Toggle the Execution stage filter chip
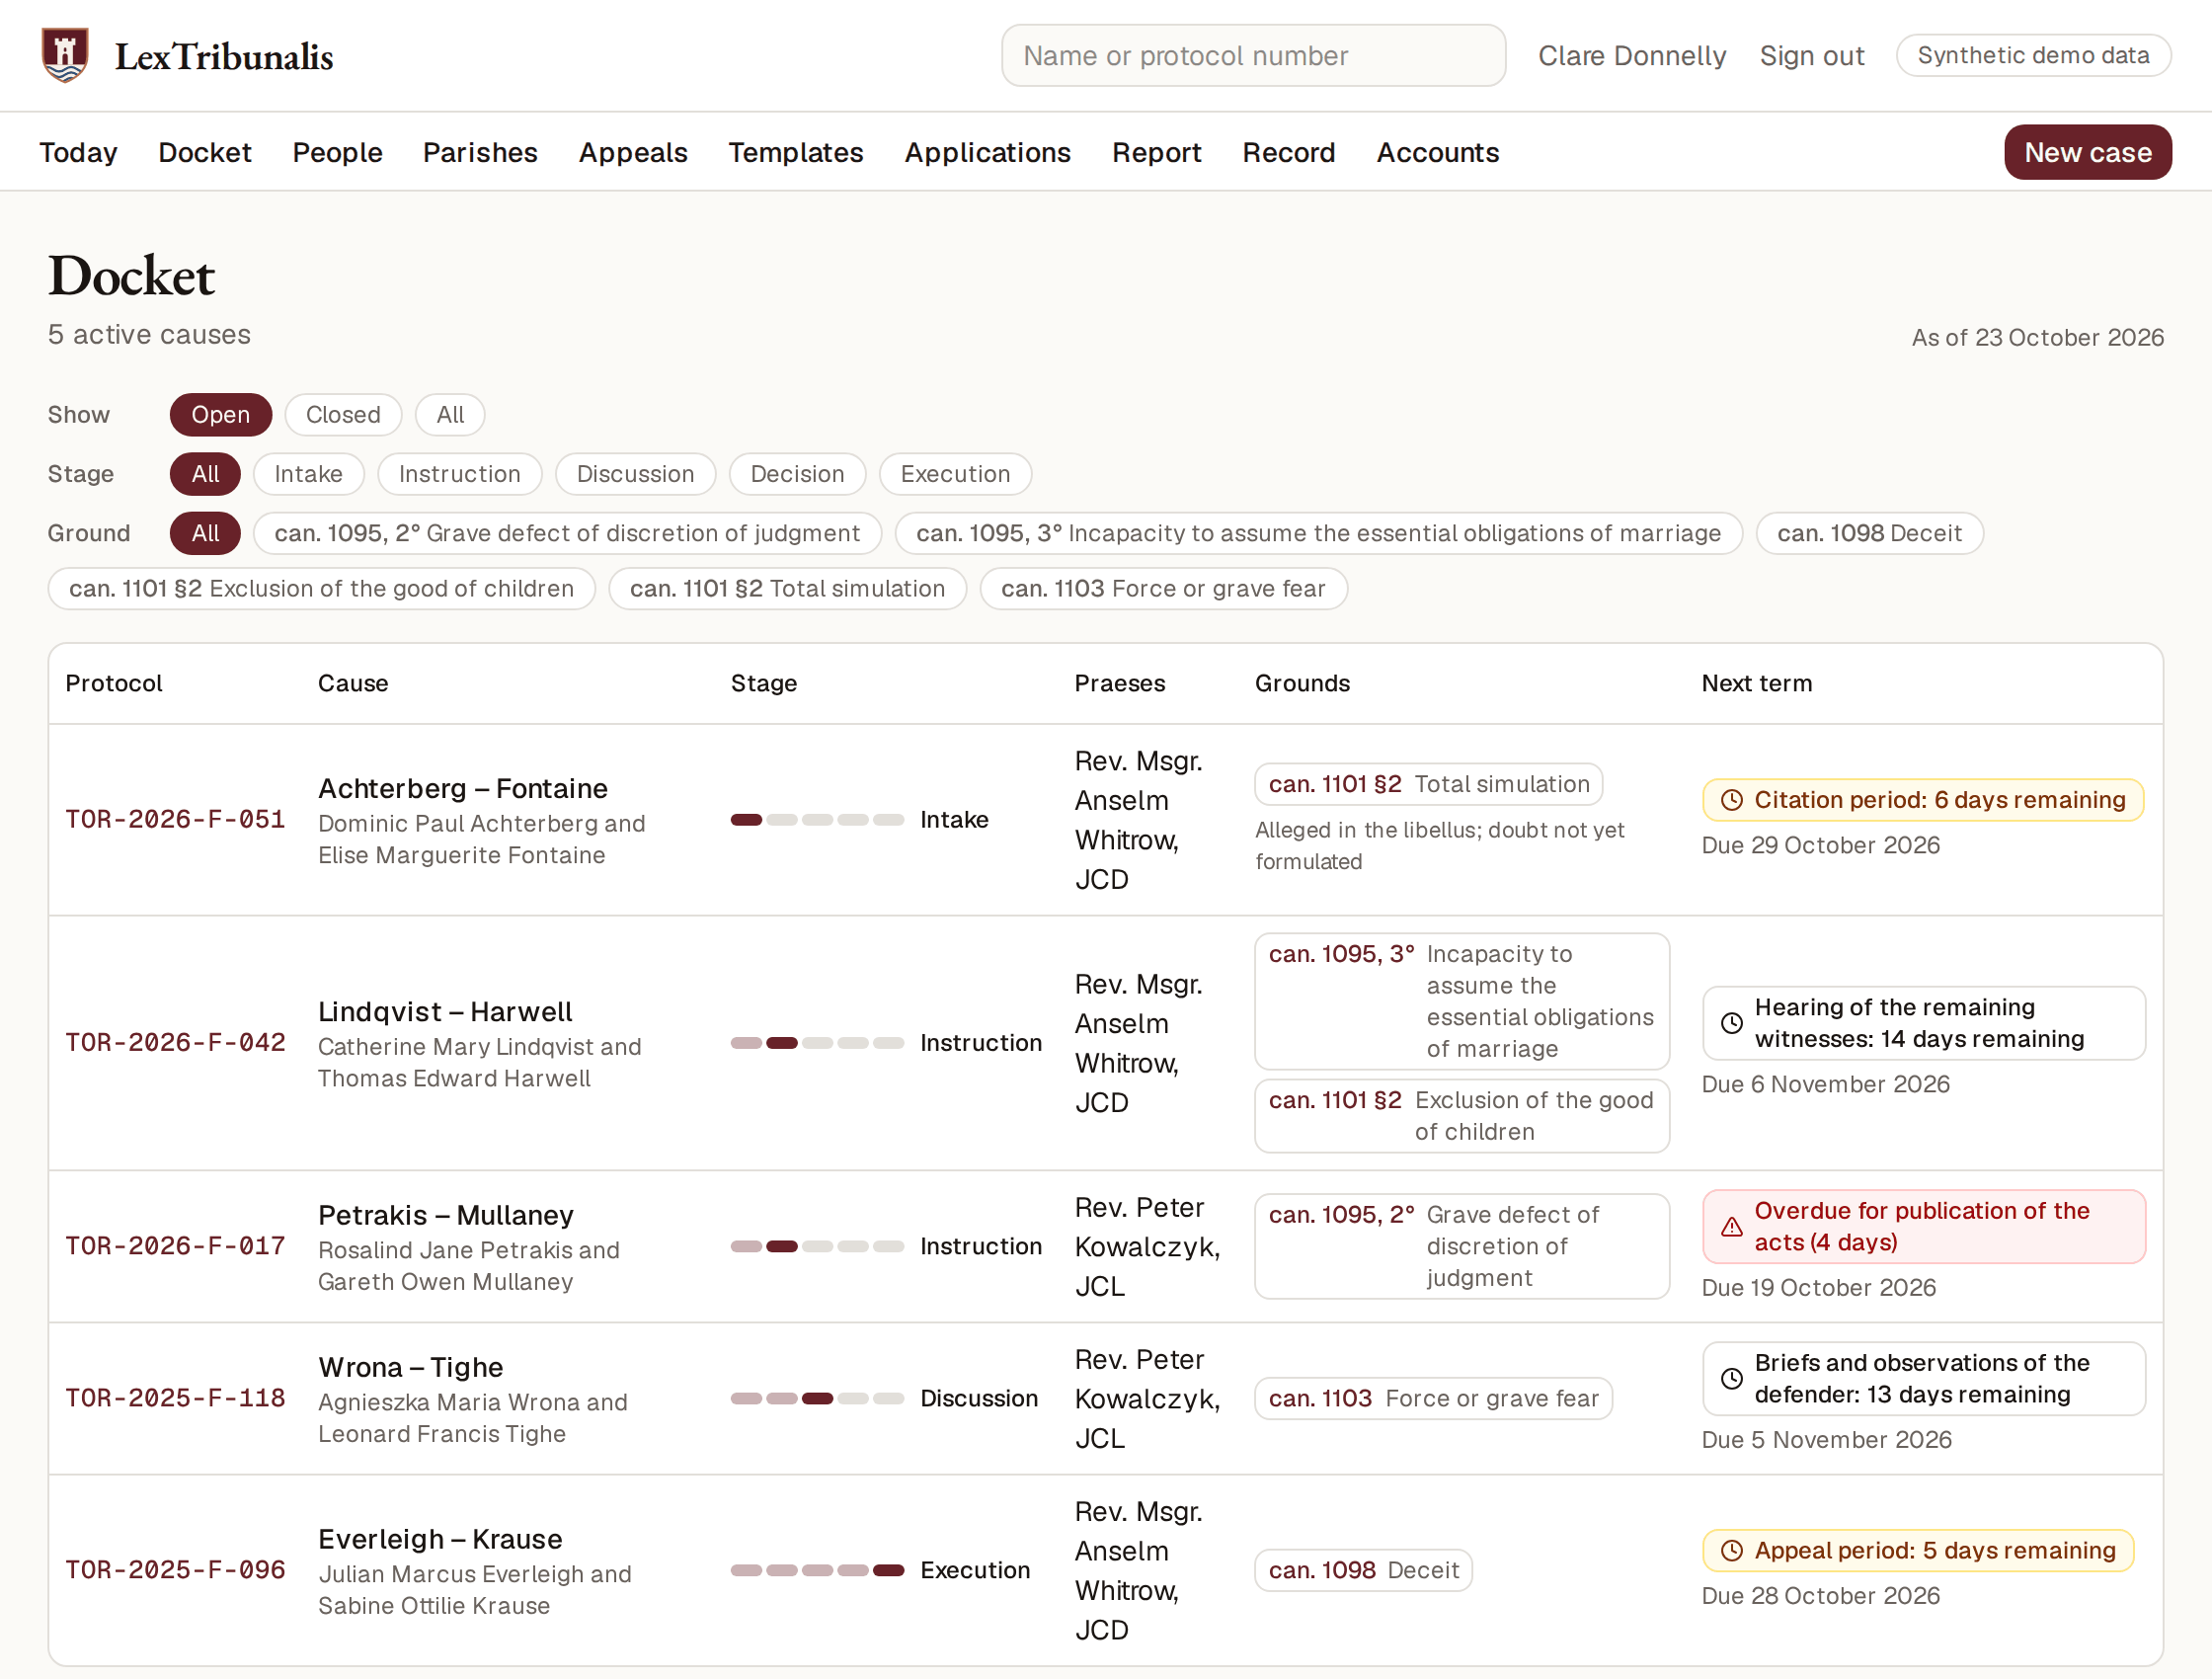The height and width of the screenshot is (1679, 2212). tap(955, 474)
